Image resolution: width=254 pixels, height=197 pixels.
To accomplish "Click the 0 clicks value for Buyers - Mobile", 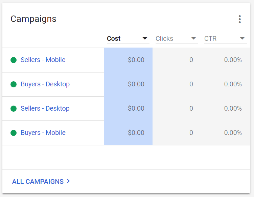I will [191, 133].
